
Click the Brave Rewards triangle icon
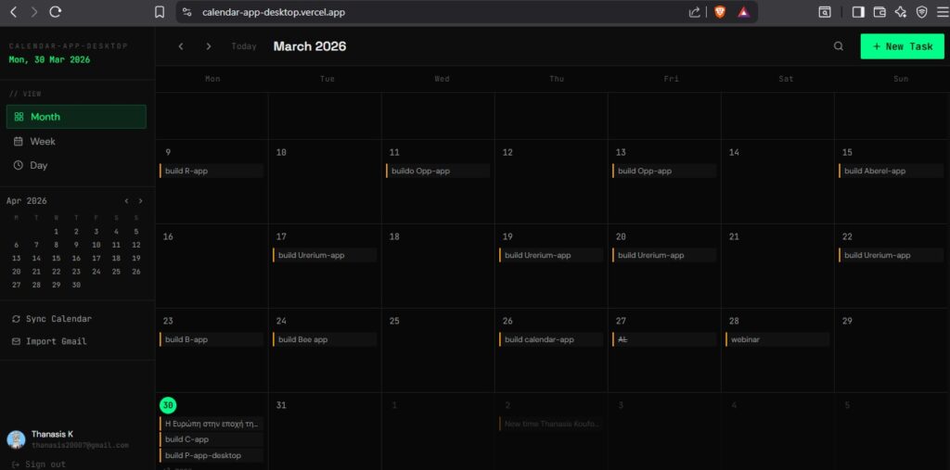743,12
